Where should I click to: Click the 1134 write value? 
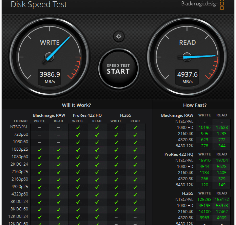204,173
